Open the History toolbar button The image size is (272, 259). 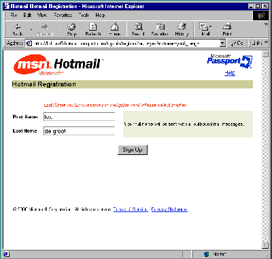coord(182,29)
